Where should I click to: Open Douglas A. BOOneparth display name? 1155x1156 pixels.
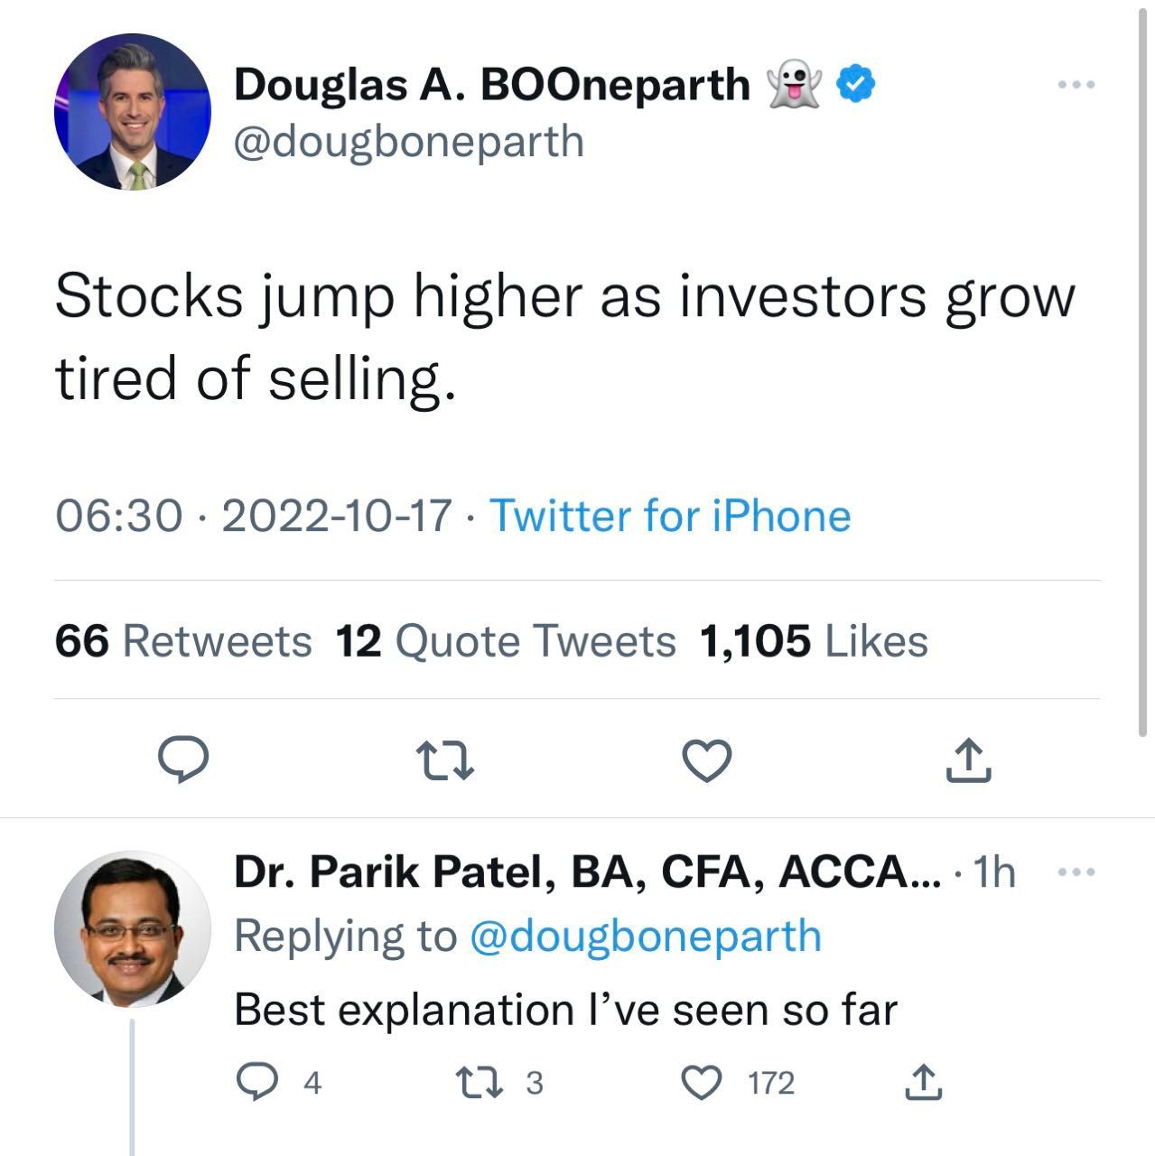(492, 84)
